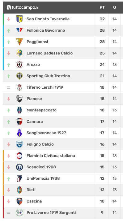Viewport: 123px width, 221px height.
Task: Click the Follonica Gavorrano crest icon
Action: point(19,30)
